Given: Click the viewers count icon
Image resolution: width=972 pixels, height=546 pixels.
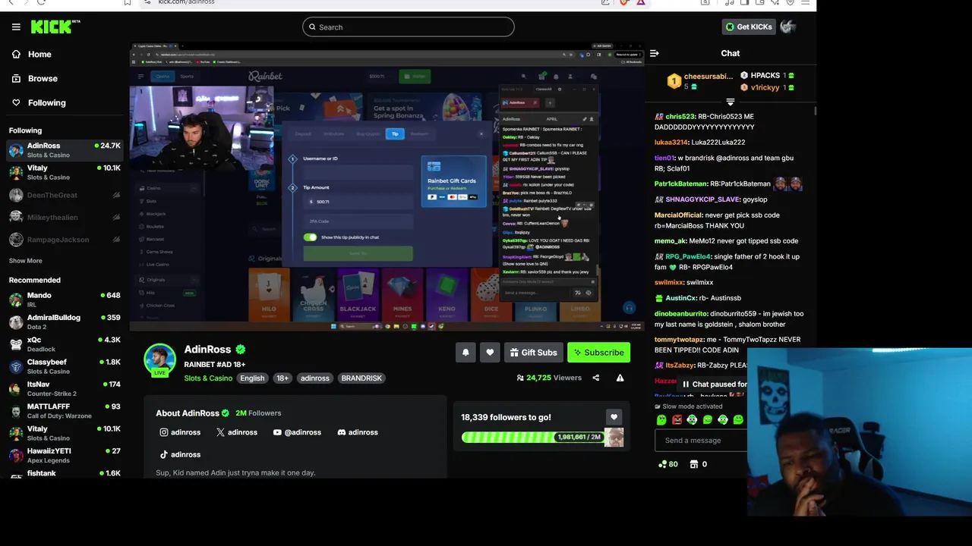Looking at the screenshot, I should click(x=520, y=378).
